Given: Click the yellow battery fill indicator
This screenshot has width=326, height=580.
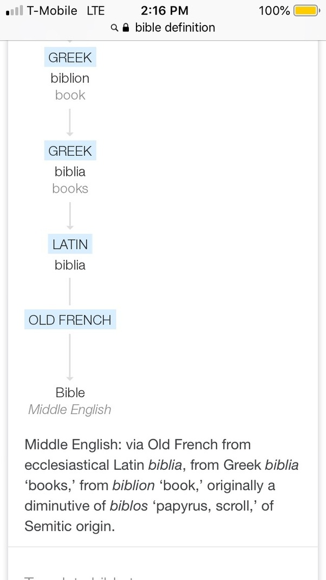Looking at the screenshot, I should 304,10.
